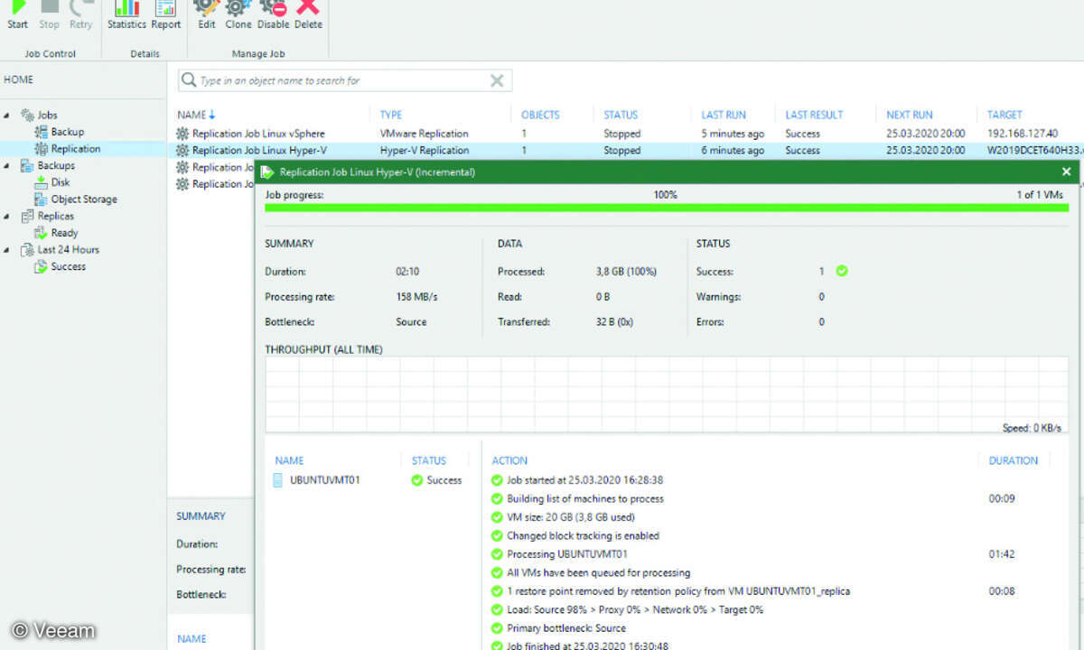Click ACTION header in dialog log

pyautogui.click(x=509, y=460)
